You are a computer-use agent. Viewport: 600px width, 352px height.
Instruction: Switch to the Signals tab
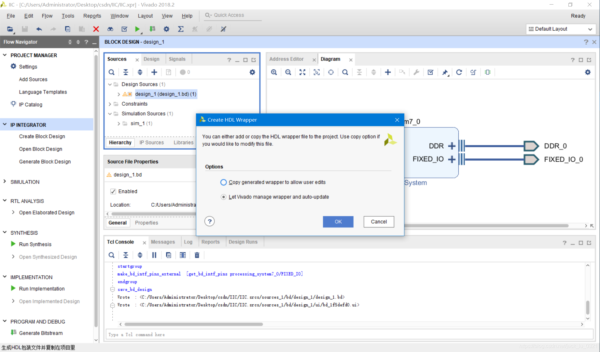point(177,59)
